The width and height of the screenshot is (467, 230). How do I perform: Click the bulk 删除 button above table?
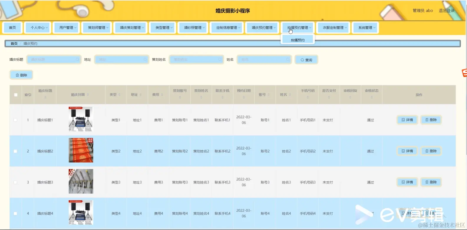coord(21,75)
